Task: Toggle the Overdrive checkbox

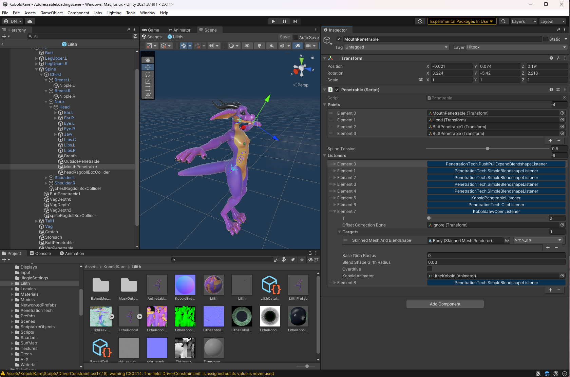Action: coord(430,269)
